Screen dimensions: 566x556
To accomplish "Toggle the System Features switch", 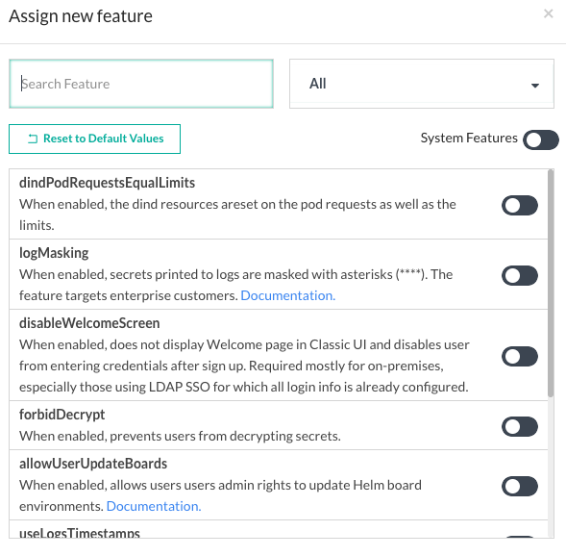I will click(x=540, y=139).
